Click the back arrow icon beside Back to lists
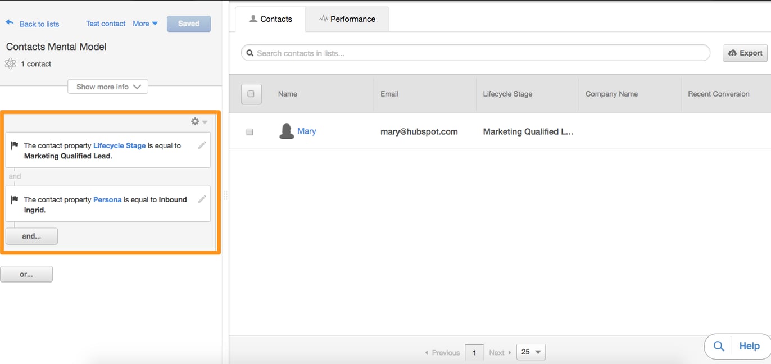The width and height of the screenshot is (771, 364). tap(10, 22)
